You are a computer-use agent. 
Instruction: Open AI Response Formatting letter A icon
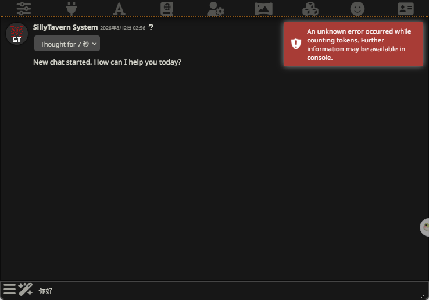[x=119, y=9]
